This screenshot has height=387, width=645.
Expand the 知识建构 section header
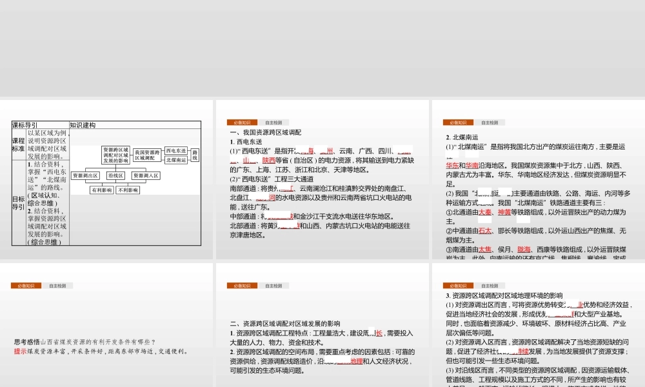point(83,126)
